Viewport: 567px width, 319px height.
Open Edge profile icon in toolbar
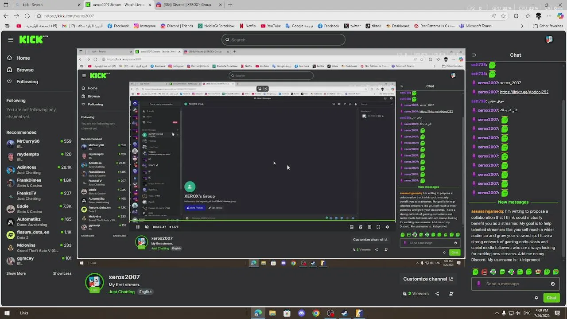539,16
